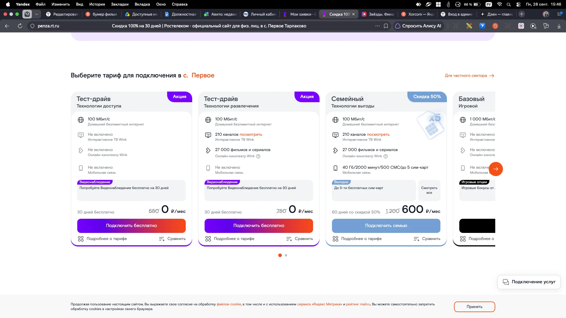566x318 pixels.
Task: Accept cookies with the Принять button
Action: coord(474,307)
